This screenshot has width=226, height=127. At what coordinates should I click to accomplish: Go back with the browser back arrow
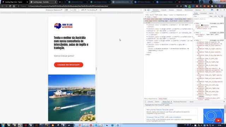(x=2, y=6)
